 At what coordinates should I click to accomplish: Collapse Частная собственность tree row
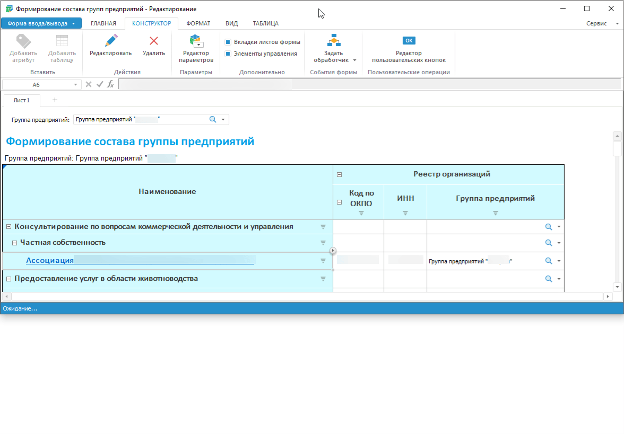point(15,243)
